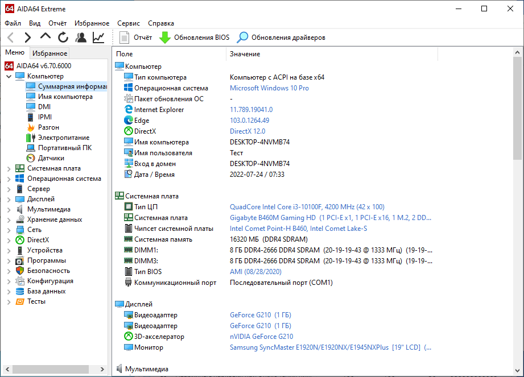Open the Справка menu
The image size is (524, 377).
pyautogui.click(x=161, y=23)
